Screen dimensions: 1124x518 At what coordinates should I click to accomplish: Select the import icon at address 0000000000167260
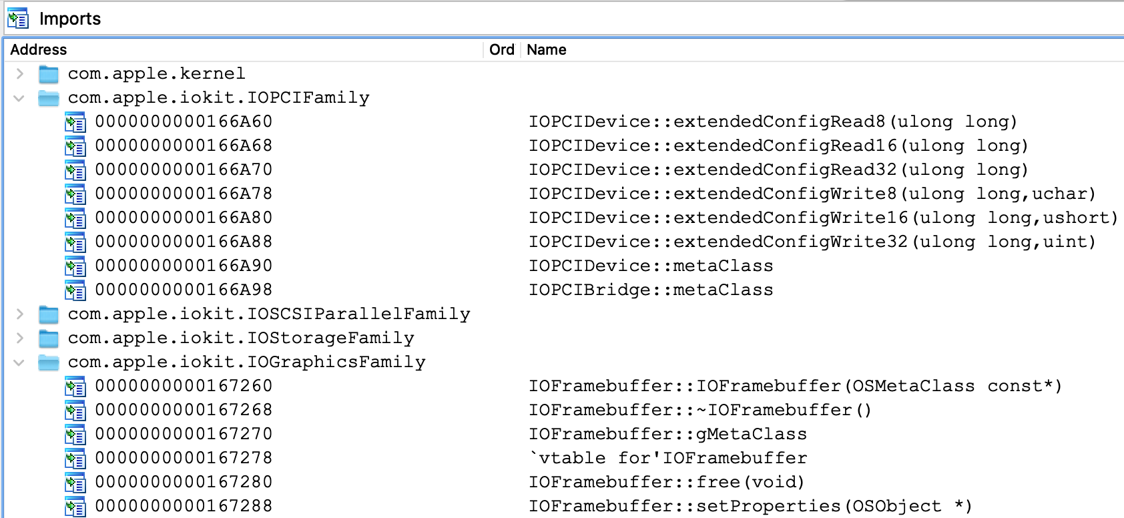(75, 386)
